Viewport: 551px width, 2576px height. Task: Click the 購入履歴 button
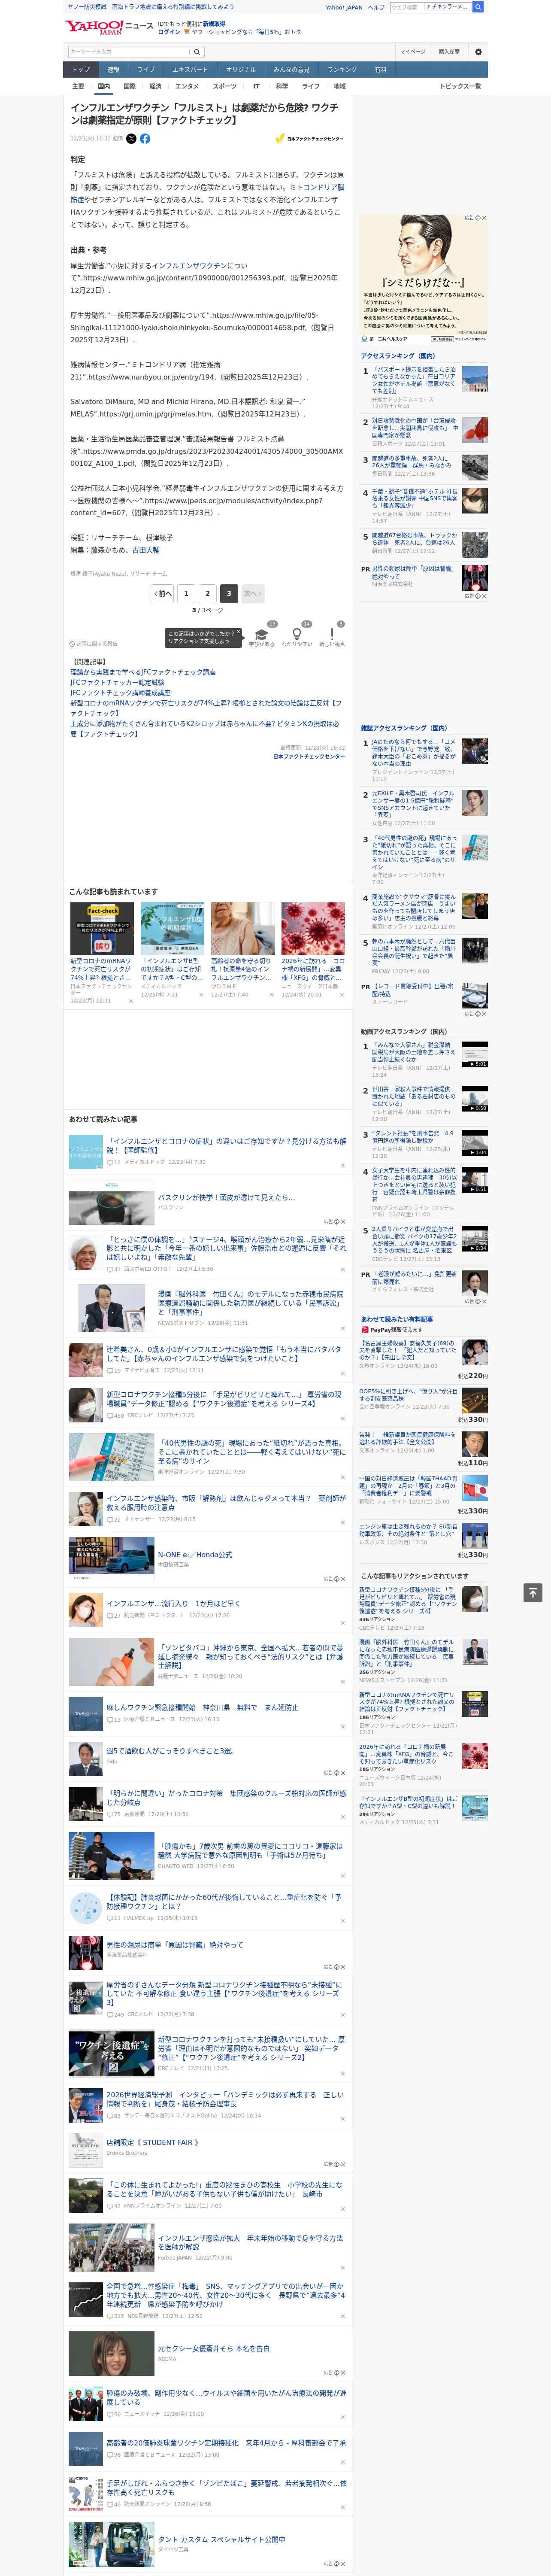click(449, 52)
